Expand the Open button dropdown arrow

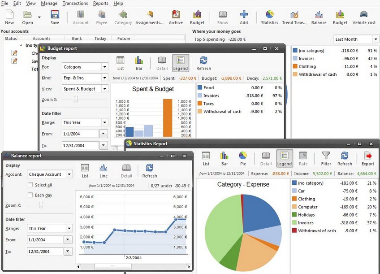(39, 17)
